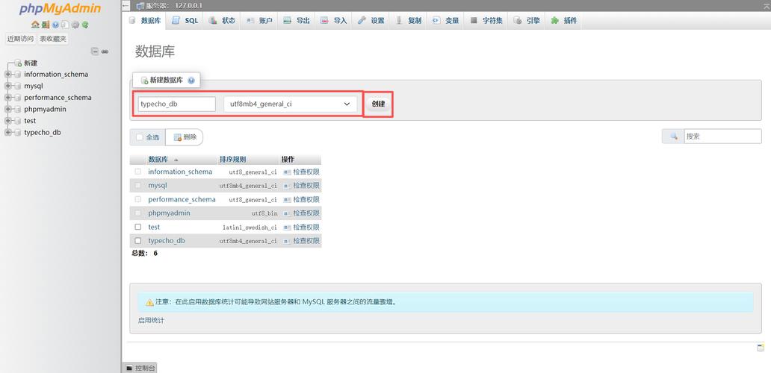Click database name field containing typecho_db
Image resolution: width=771 pixels, height=373 pixels.
click(x=177, y=104)
